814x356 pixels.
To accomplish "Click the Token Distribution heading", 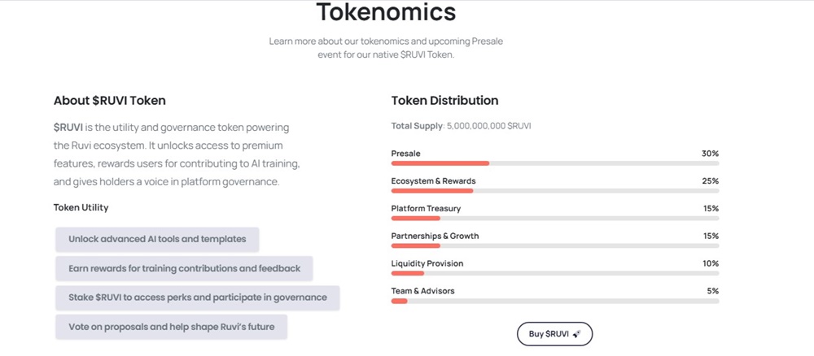I will (444, 101).
